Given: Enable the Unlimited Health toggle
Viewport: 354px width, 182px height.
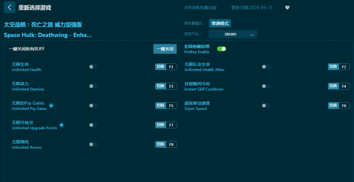Looking at the screenshot, I should (x=93, y=67).
